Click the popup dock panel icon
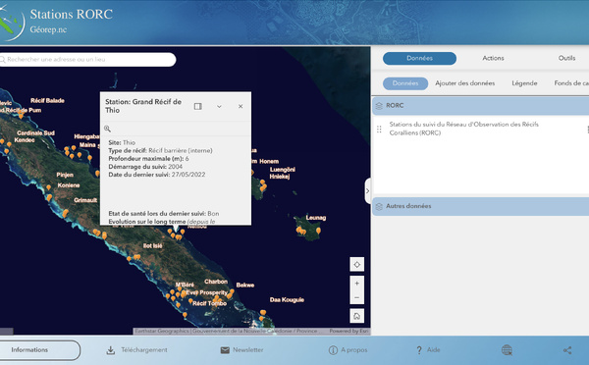The image size is (589, 365). (198, 106)
